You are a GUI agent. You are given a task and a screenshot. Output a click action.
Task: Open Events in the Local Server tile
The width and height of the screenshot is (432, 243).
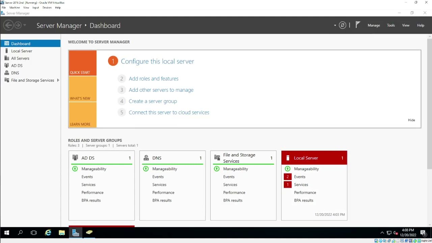[x=300, y=177]
